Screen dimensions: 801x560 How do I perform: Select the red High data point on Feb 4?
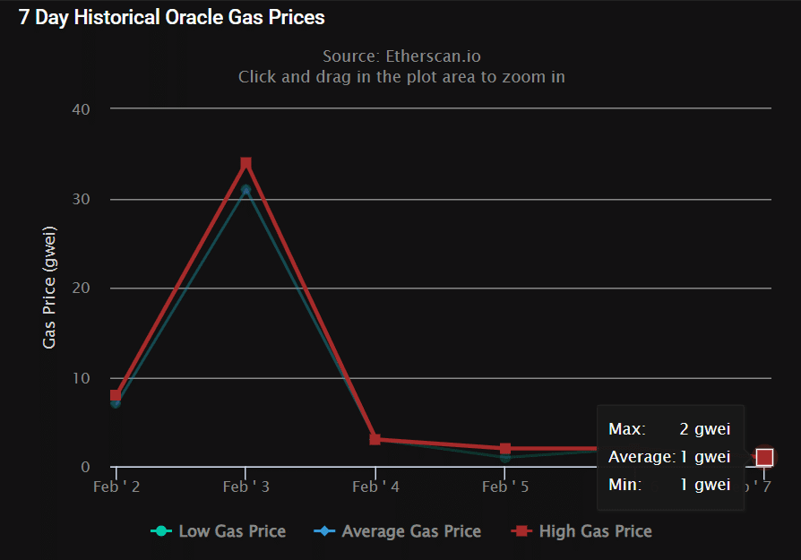tap(375, 439)
